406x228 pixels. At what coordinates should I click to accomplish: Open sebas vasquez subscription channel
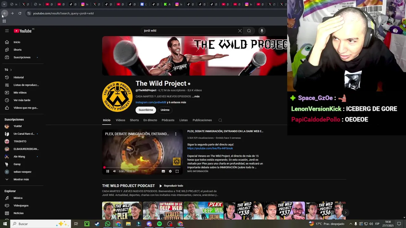pyautogui.click(x=22, y=172)
